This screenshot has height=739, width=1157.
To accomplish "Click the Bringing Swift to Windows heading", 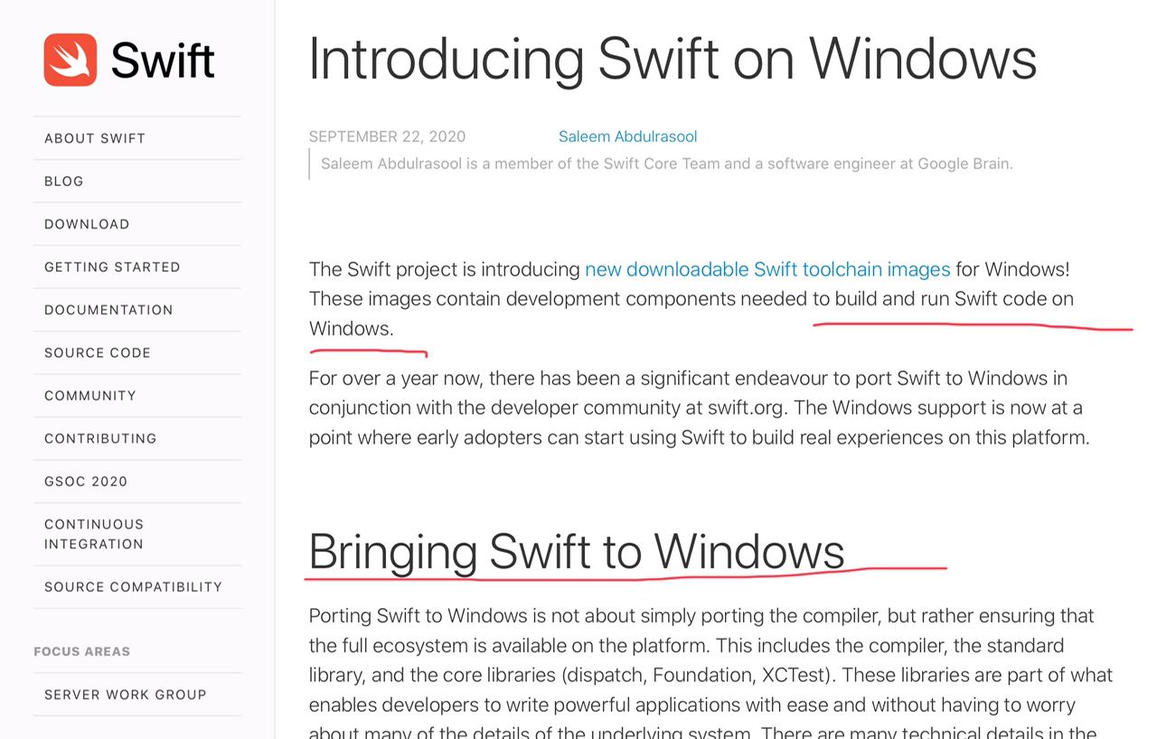I will tap(577, 551).
